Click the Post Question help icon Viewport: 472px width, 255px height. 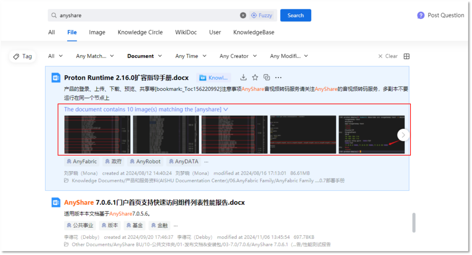(x=421, y=15)
